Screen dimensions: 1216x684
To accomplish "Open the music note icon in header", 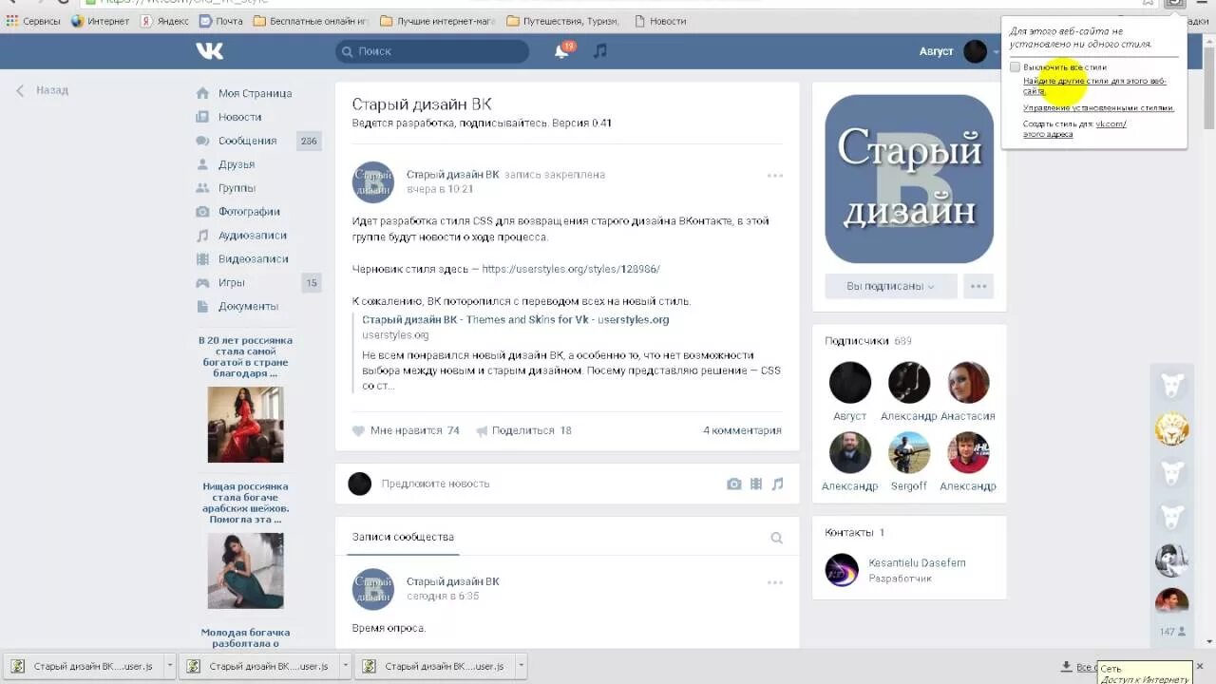I will (x=599, y=51).
